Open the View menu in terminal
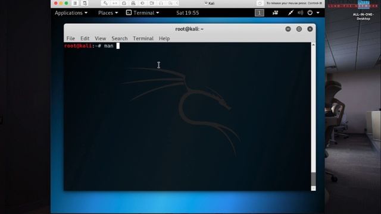This screenshot has width=381, height=214. coord(101,38)
